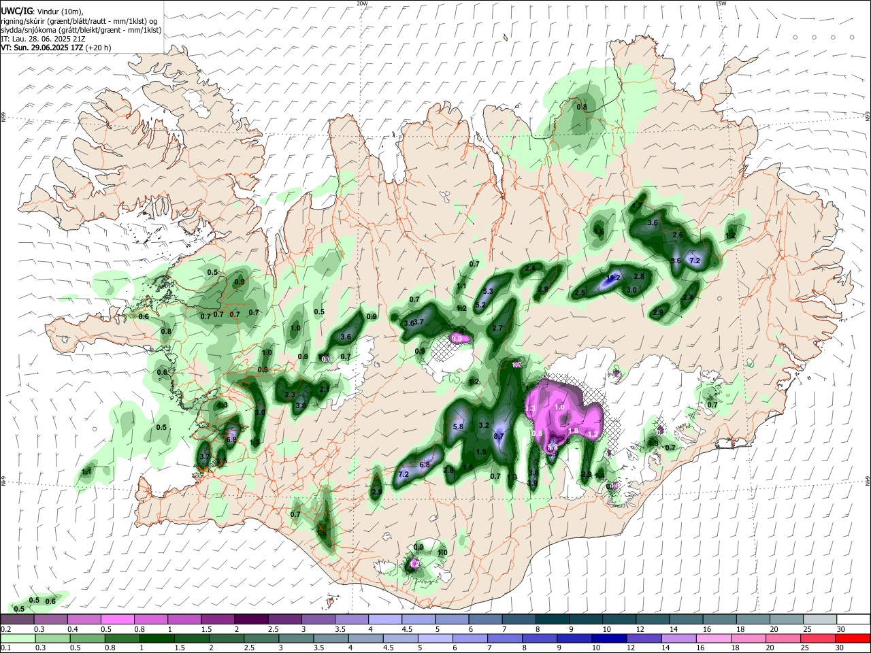Click the '2.5' value left of the 4.2 cell
This screenshot has width=871, height=653.
[580, 292]
